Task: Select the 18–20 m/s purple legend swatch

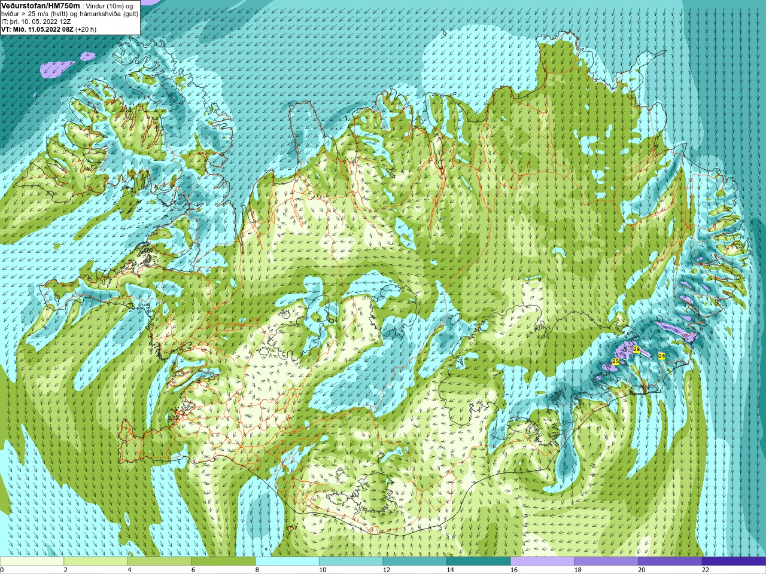Action: point(606,561)
